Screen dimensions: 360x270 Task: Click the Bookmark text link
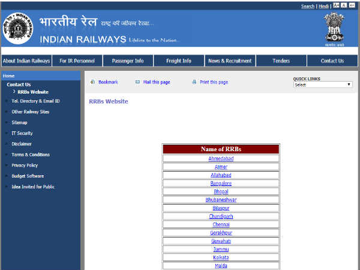108,82
